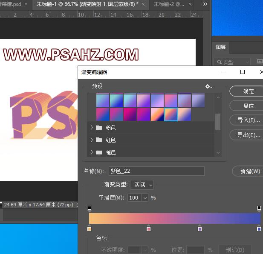Expand the 橙色 preset folder
Screen dimensions: 263x254
92,152
